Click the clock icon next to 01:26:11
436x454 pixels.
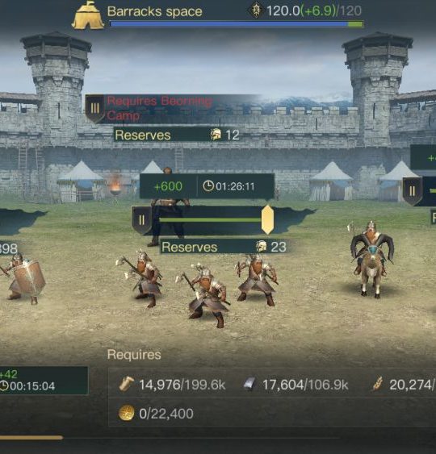pos(208,186)
